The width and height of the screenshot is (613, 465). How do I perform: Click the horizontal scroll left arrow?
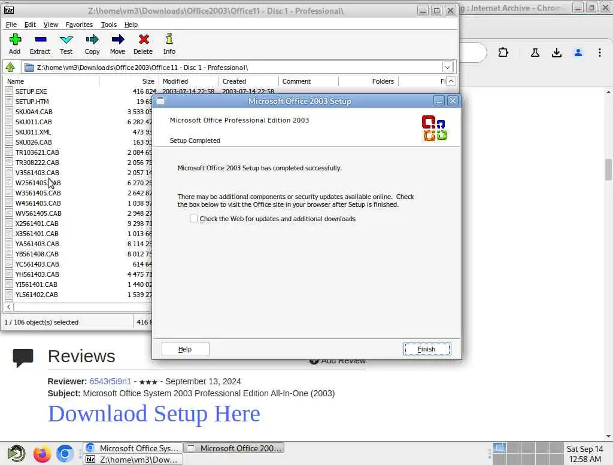point(8,307)
